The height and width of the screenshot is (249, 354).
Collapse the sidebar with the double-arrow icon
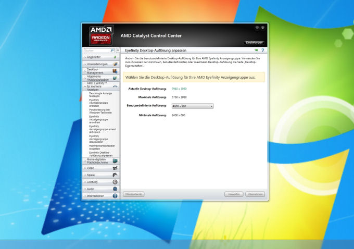(118, 51)
